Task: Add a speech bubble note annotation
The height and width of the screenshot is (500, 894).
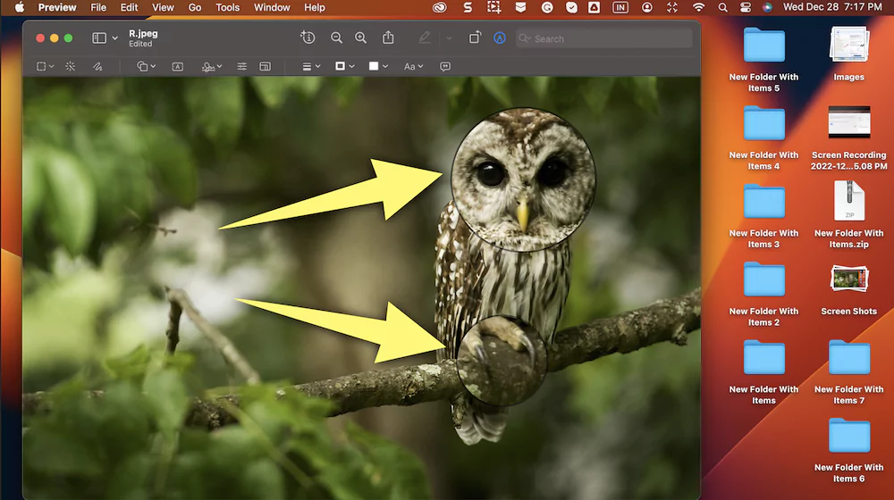Action: tap(445, 67)
